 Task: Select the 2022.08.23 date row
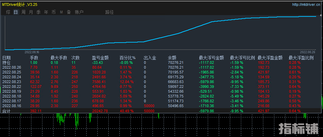11,82
